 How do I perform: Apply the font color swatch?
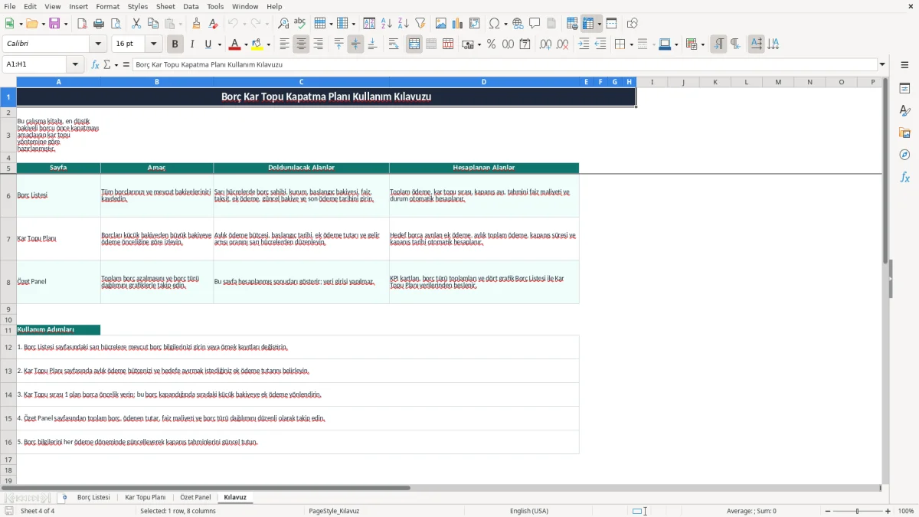[234, 44]
